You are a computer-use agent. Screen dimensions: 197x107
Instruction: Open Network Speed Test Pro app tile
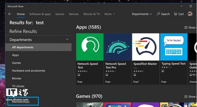coord(118,59)
